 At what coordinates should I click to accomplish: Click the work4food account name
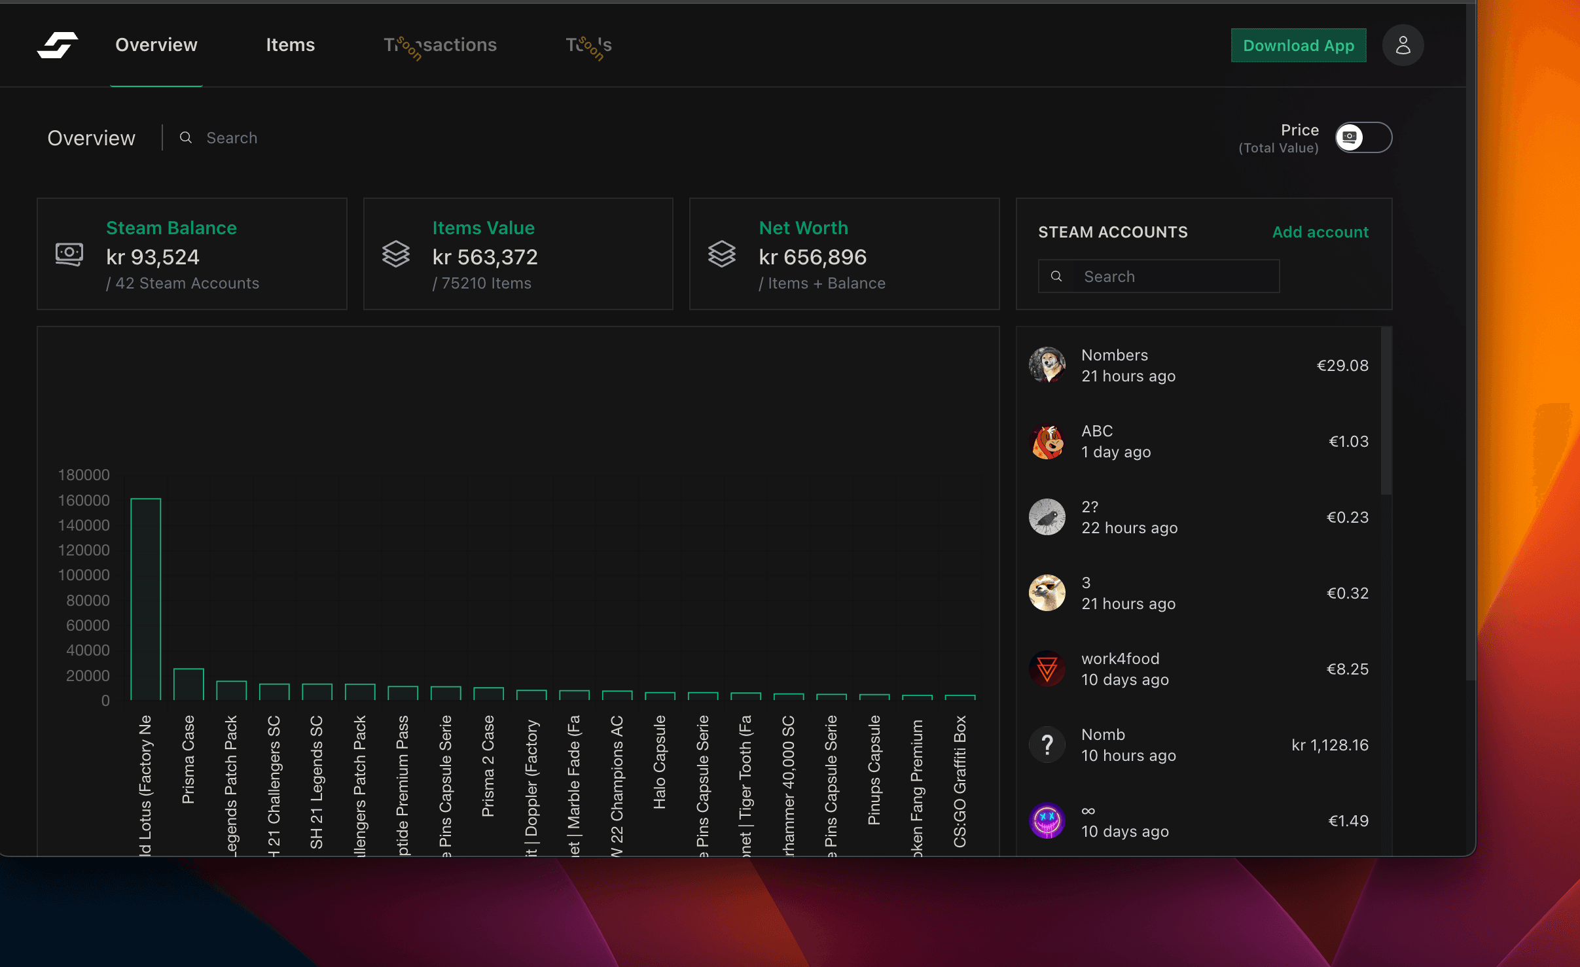pyautogui.click(x=1121, y=659)
